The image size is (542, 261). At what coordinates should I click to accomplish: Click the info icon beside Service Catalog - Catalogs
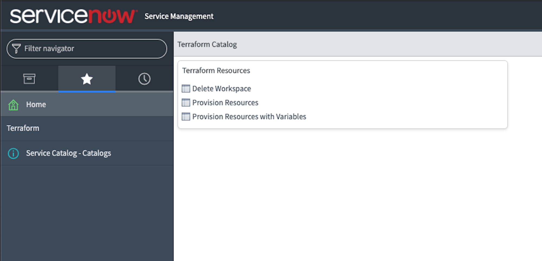pos(13,153)
